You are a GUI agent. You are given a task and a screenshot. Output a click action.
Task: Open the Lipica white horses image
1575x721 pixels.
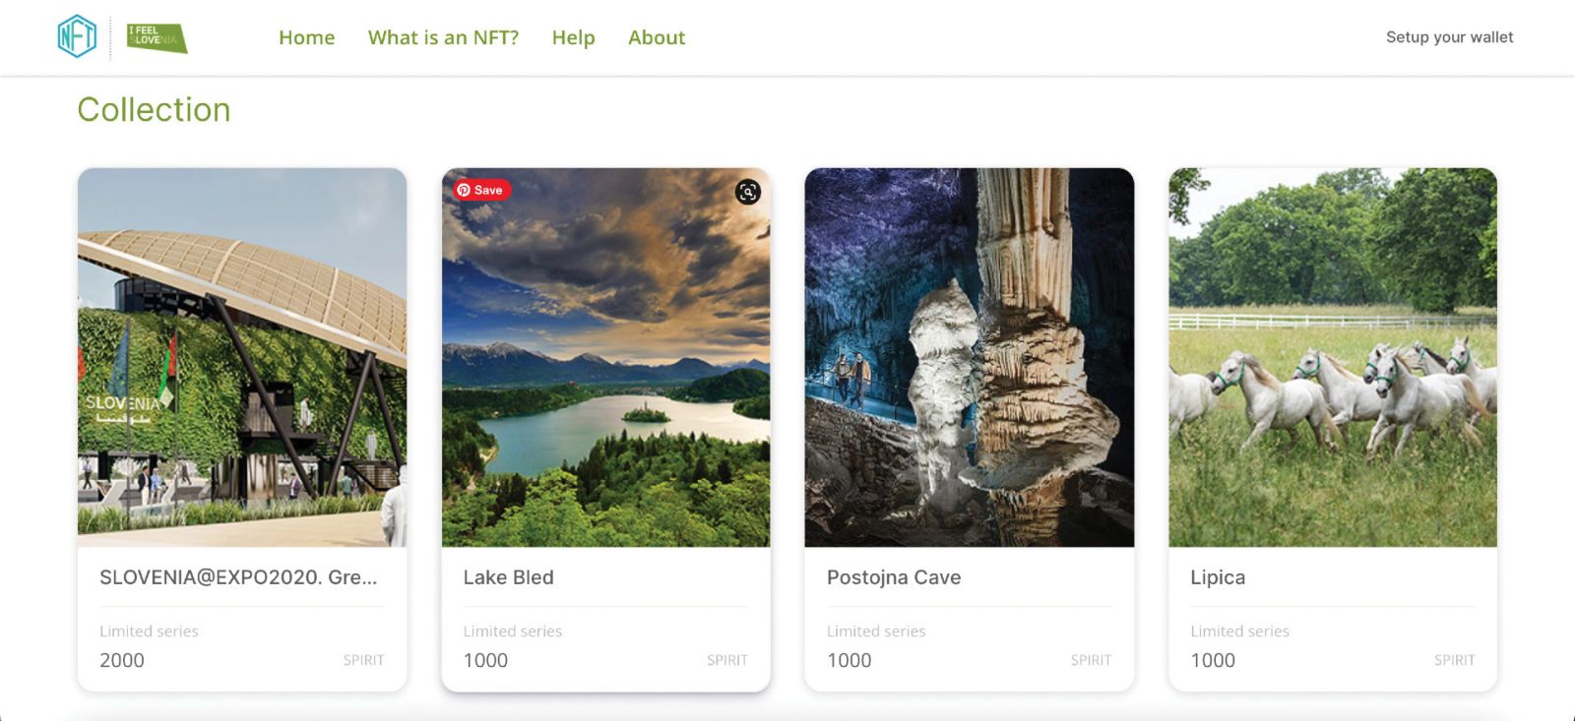coord(1332,357)
